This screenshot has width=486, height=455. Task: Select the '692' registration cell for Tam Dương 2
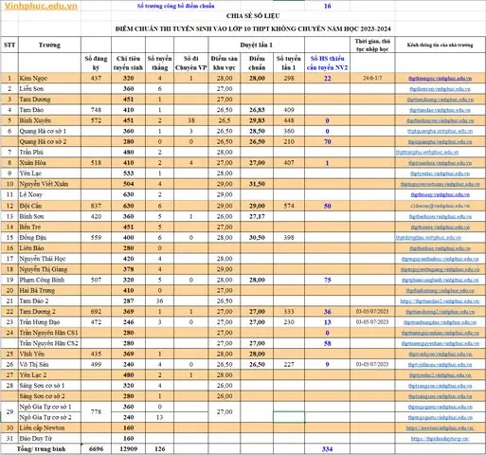[x=96, y=312]
